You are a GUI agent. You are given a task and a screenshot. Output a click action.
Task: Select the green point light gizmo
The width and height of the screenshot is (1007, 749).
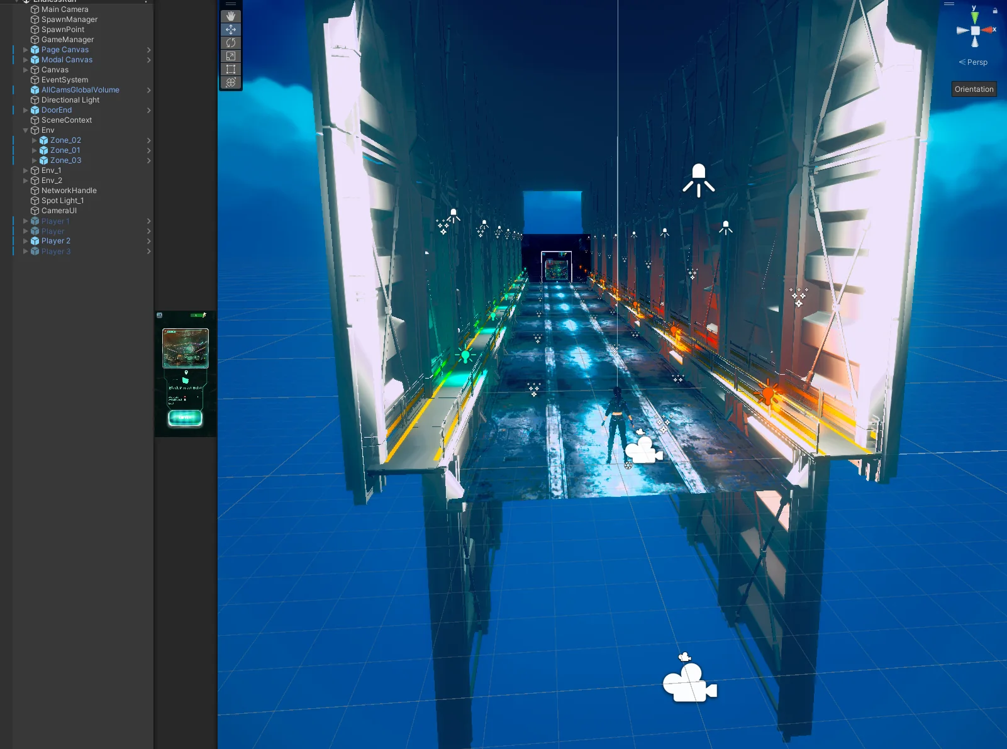465,356
